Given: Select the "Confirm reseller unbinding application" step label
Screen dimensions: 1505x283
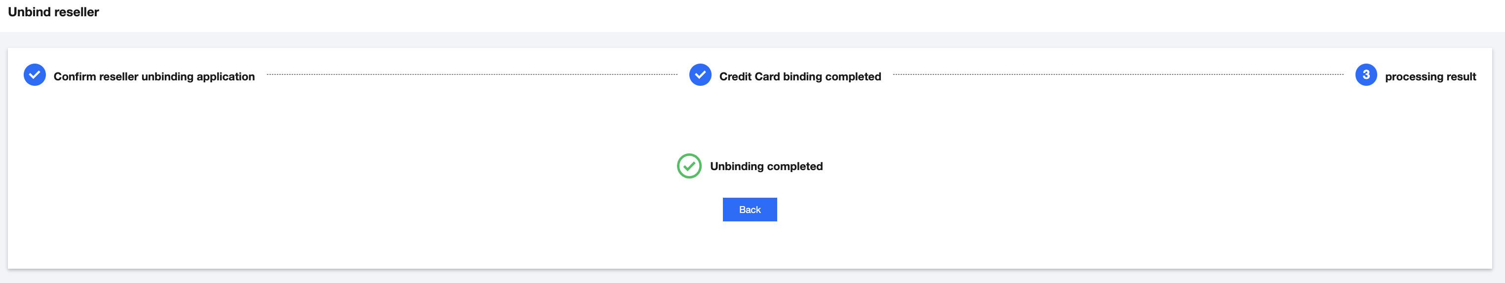Looking at the screenshot, I should pyautogui.click(x=154, y=76).
